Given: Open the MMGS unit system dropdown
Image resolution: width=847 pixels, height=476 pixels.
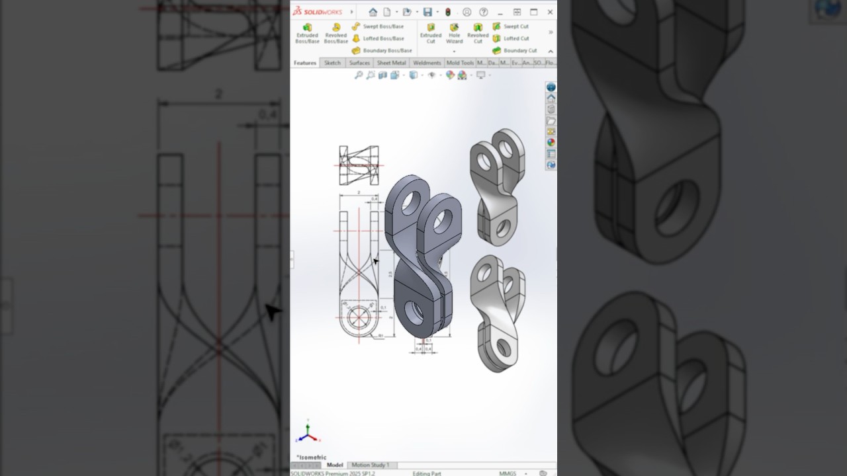Looking at the screenshot, I should 526,473.
